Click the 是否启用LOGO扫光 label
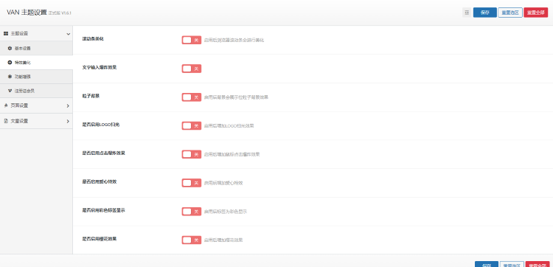Screen dimensions: 553x267 pos(100,125)
